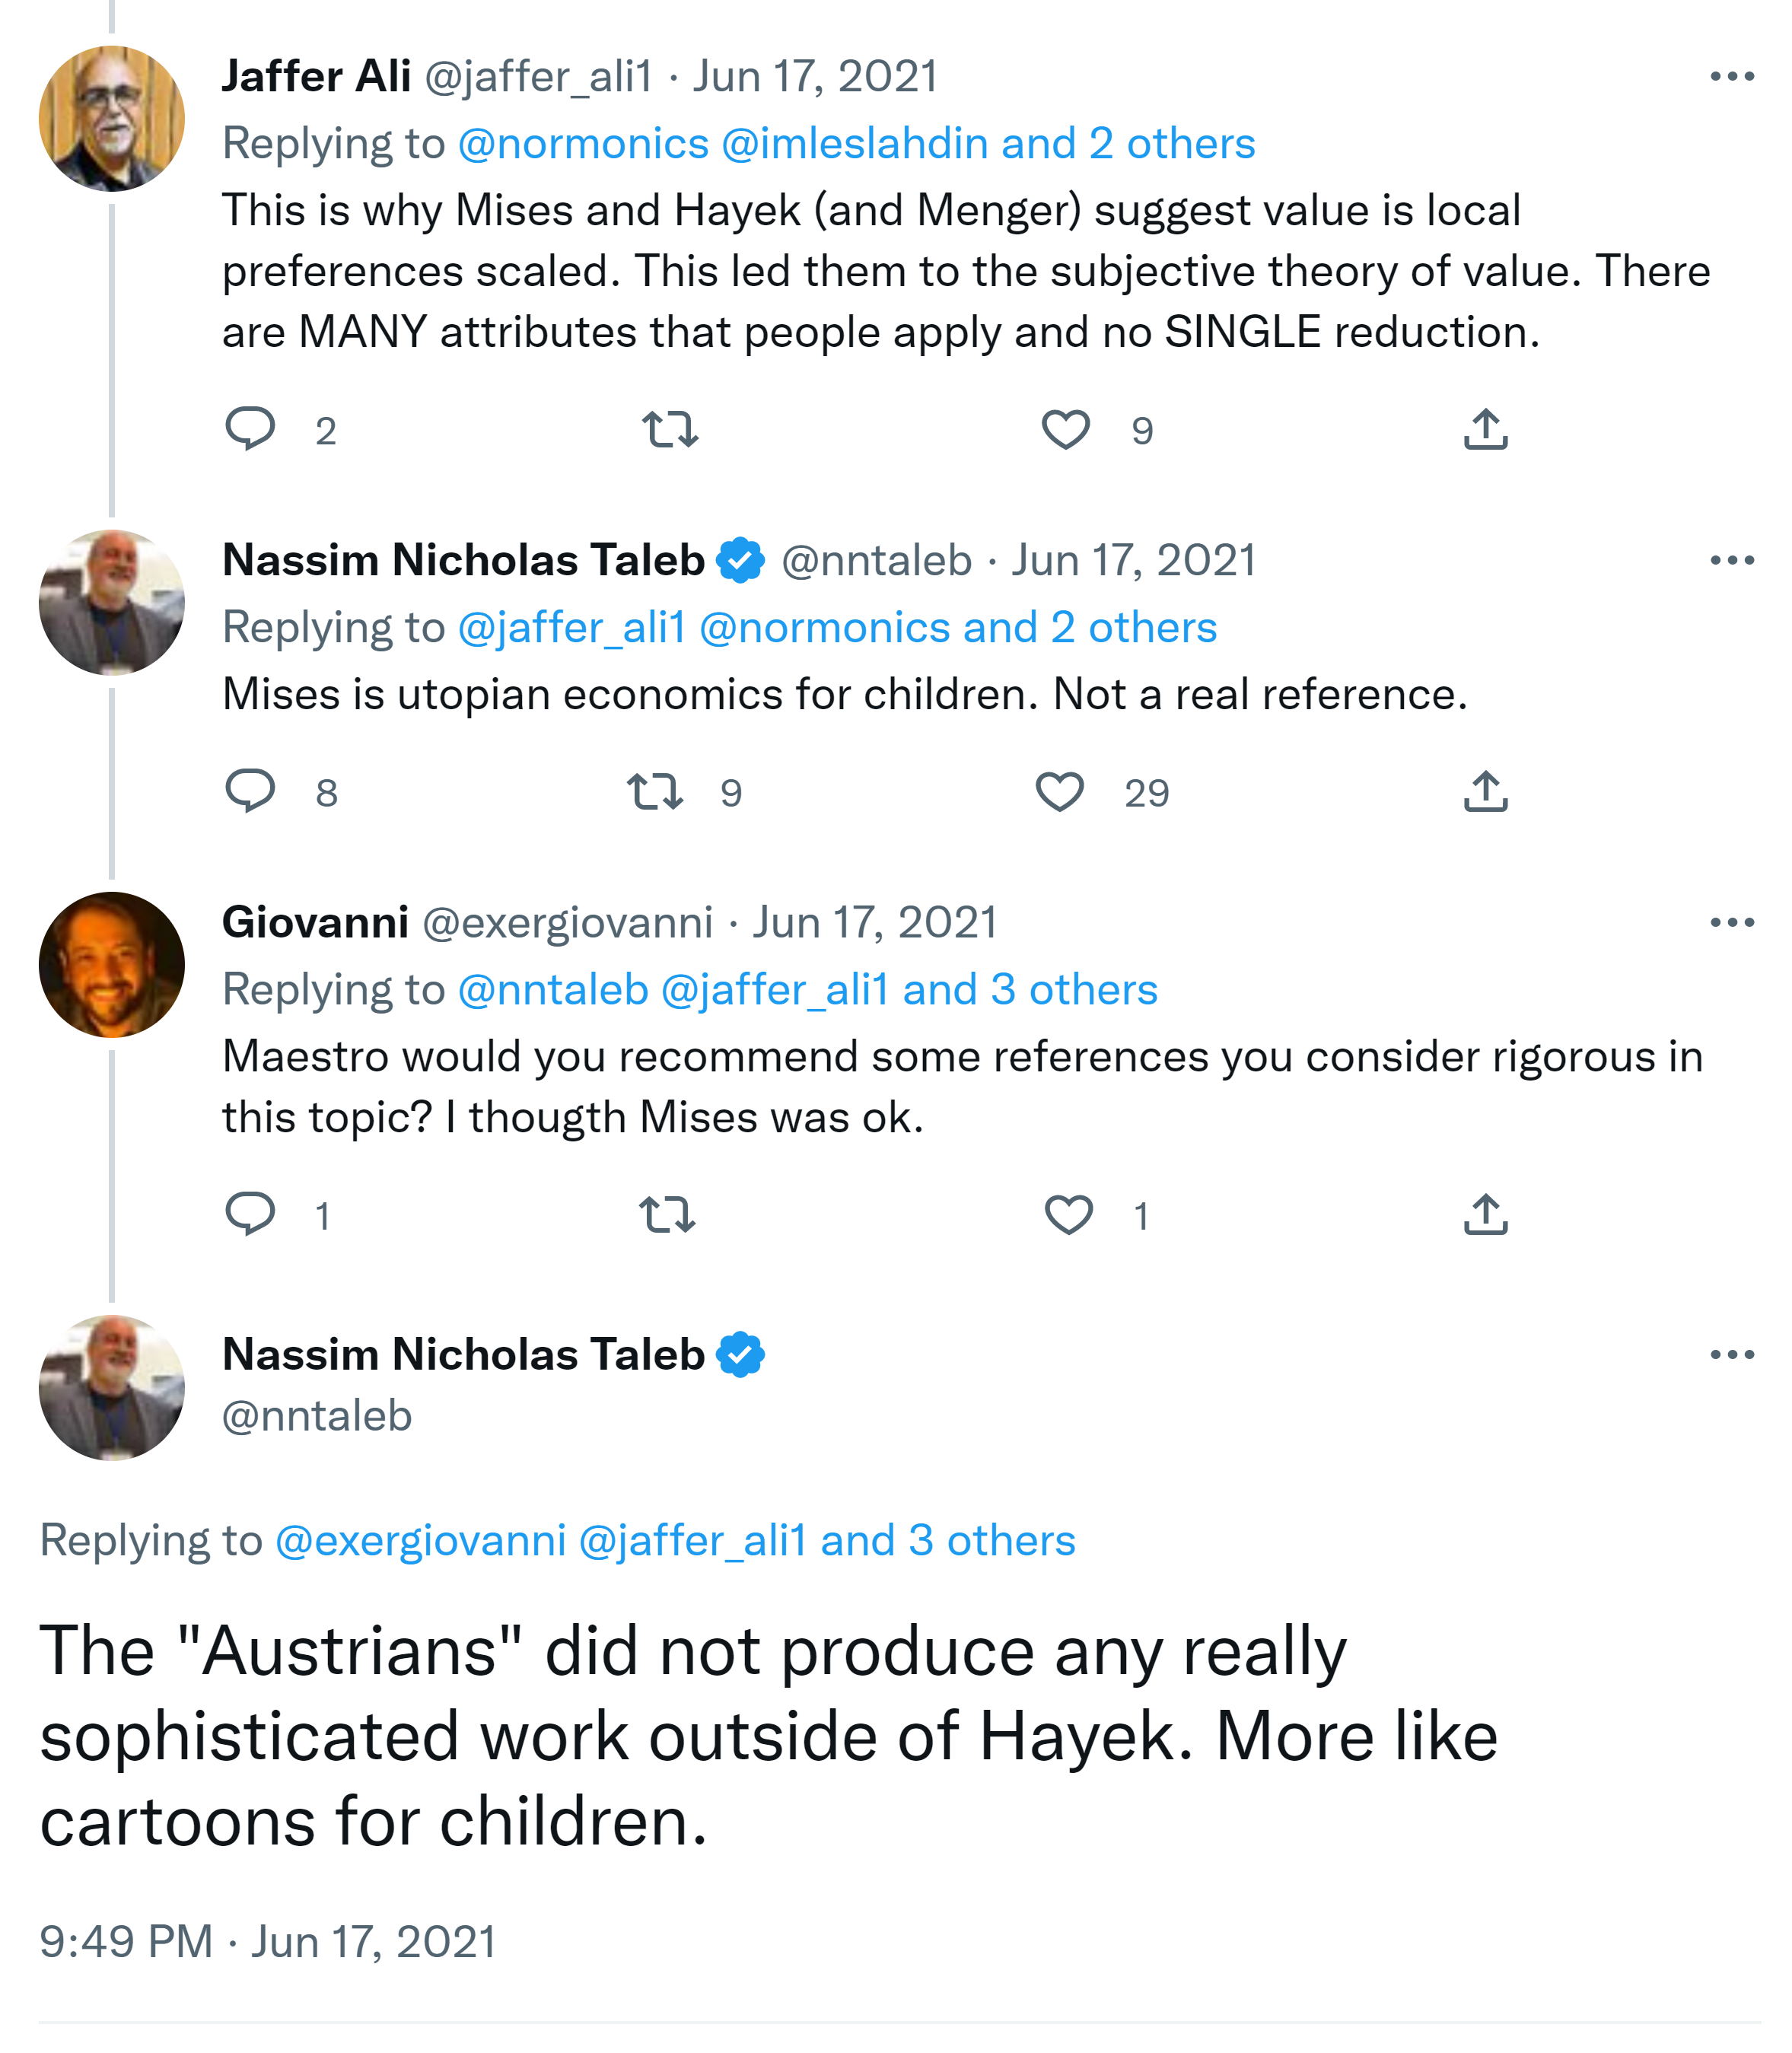Like Jaffer Ali's tweet
The image size is (1792, 2053).
coord(1065,429)
